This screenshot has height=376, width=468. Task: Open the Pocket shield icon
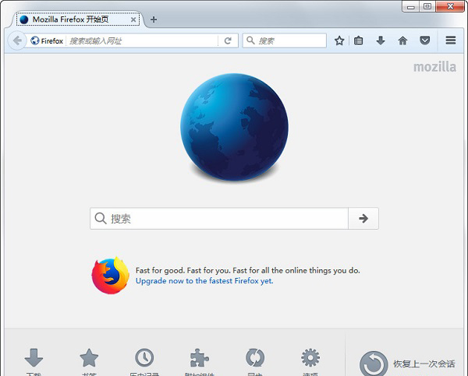pyautogui.click(x=424, y=40)
